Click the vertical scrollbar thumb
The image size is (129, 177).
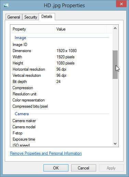pos(115,64)
